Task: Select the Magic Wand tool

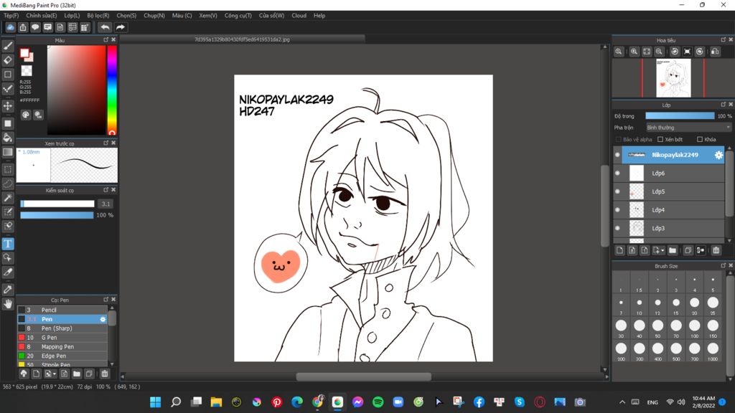Action: click(8, 198)
